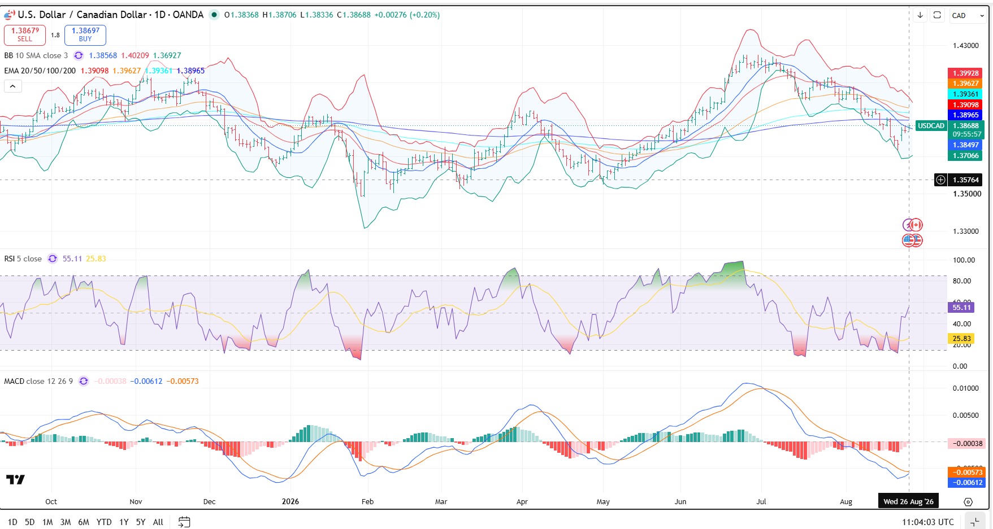
Task: Select the All time range
Action: tap(158, 522)
